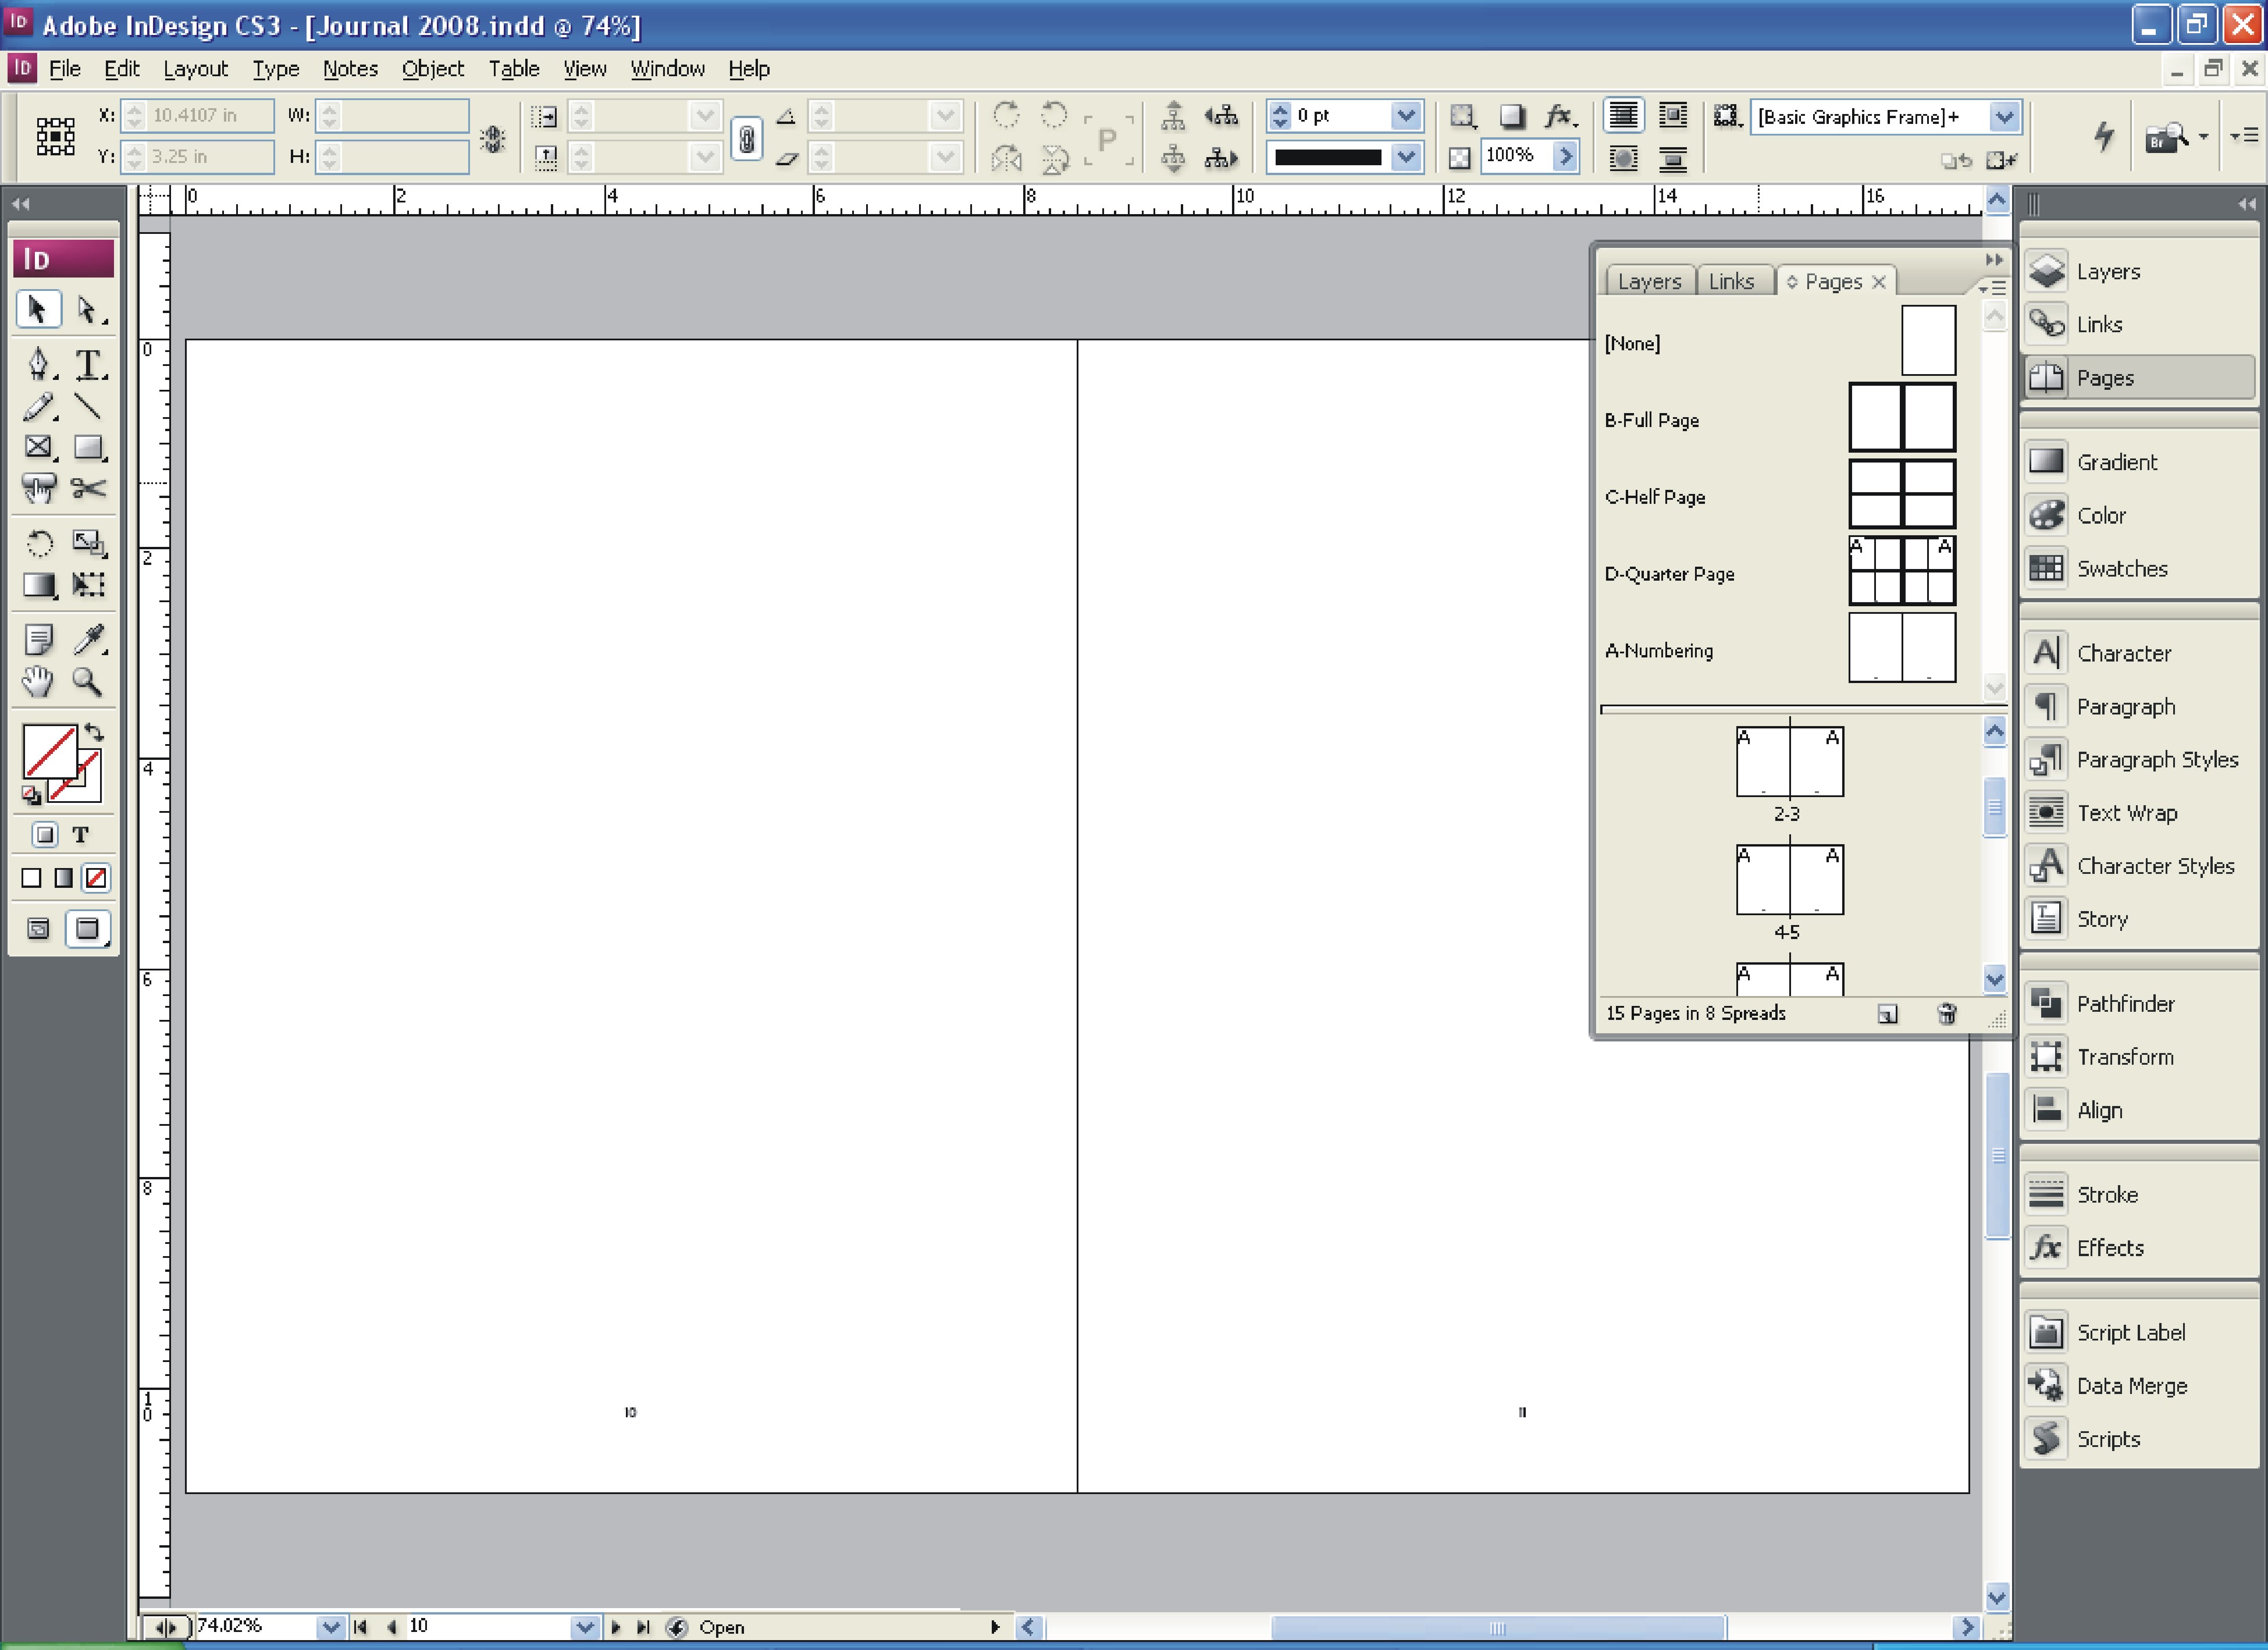Switch to the Links tab
The image size is (2268, 1650).
[x=1731, y=282]
